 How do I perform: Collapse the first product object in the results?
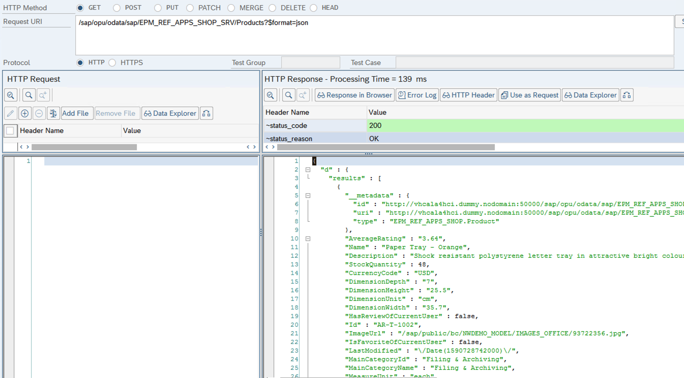308,238
